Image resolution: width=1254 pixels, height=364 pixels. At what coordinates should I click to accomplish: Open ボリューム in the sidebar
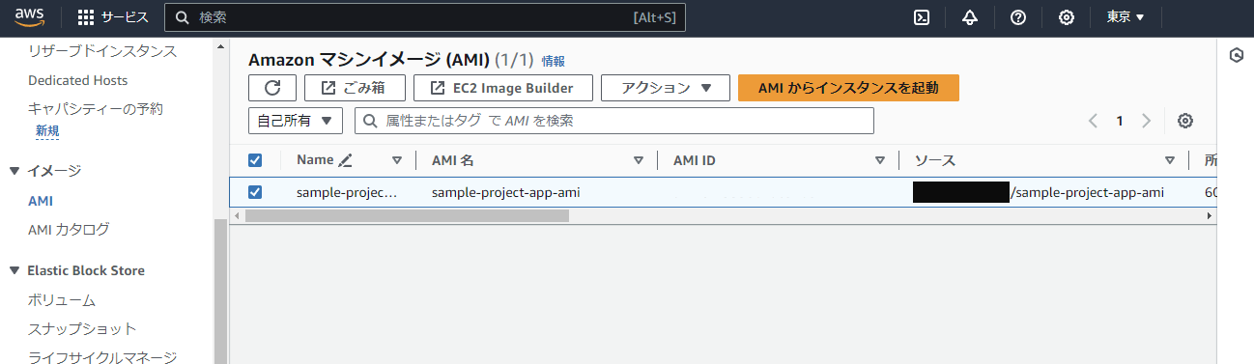coord(62,300)
